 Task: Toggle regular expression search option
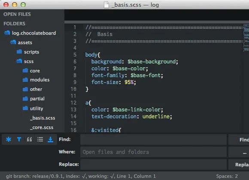[9, 139]
